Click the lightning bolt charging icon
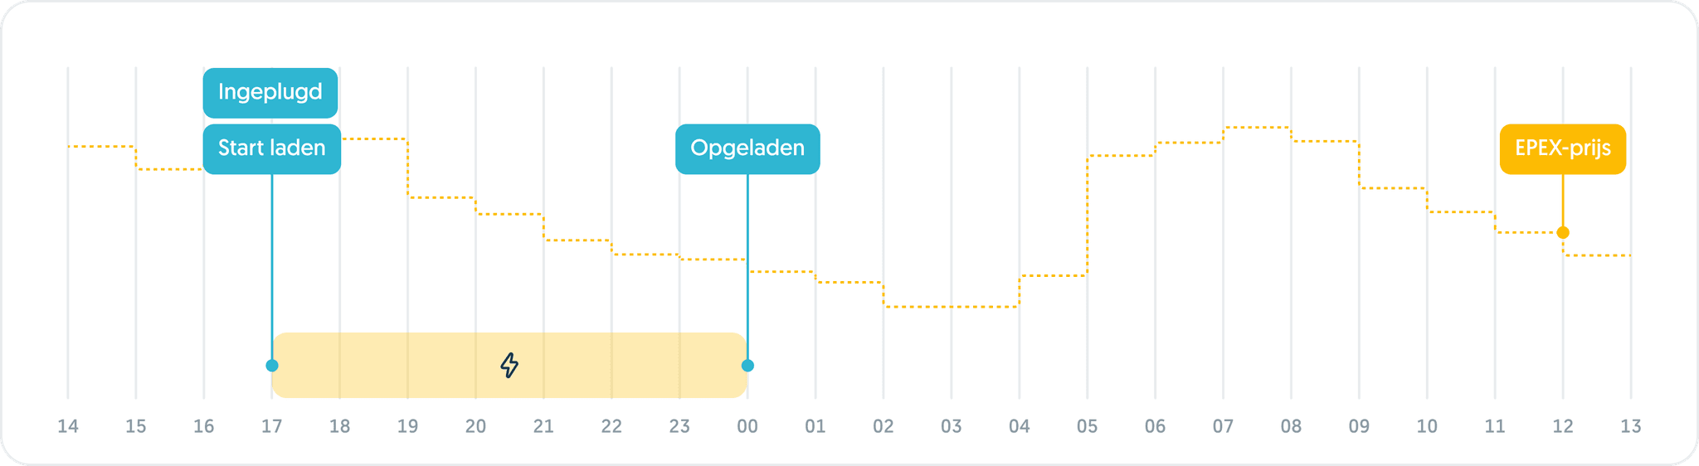Image resolution: width=1699 pixels, height=466 pixels. pyautogui.click(x=509, y=365)
